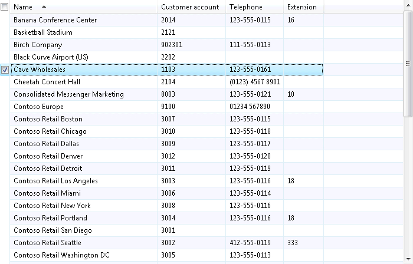Click telephone 123-555-0120 cell
This screenshot has width=413, height=264.
(x=255, y=156)
